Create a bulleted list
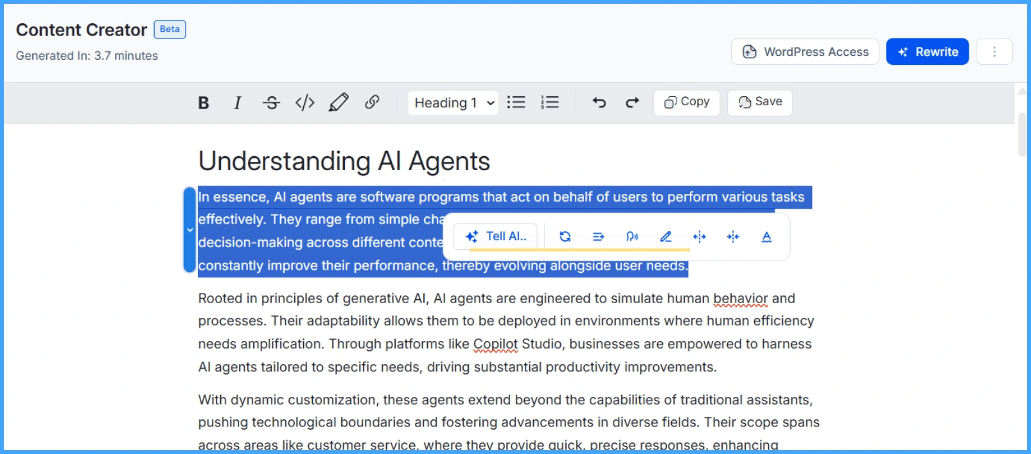The height and width of the screenshot is (454, 1031). [x=516, y=103]
